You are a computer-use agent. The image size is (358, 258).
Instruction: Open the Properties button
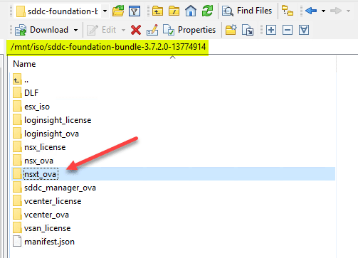point(189,30)
